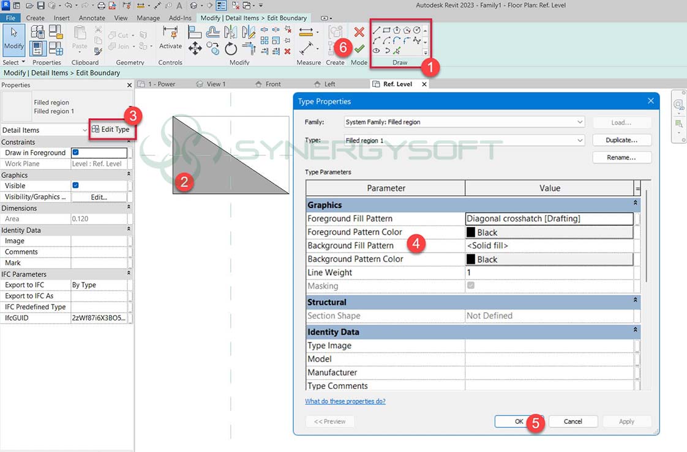Click the Move tool in Modify panel
This screenshot has width=687, height=452.
196,49
